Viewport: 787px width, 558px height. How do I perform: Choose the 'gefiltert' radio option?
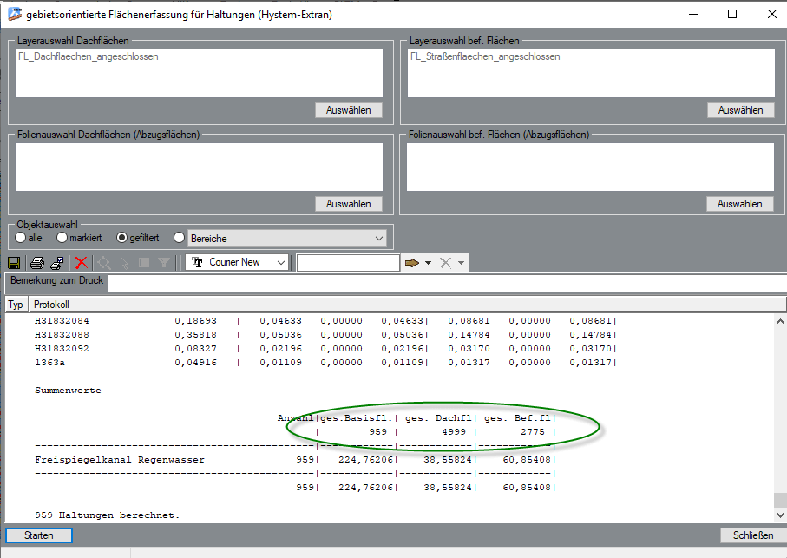pyautogui.click(x=121, y=238)
